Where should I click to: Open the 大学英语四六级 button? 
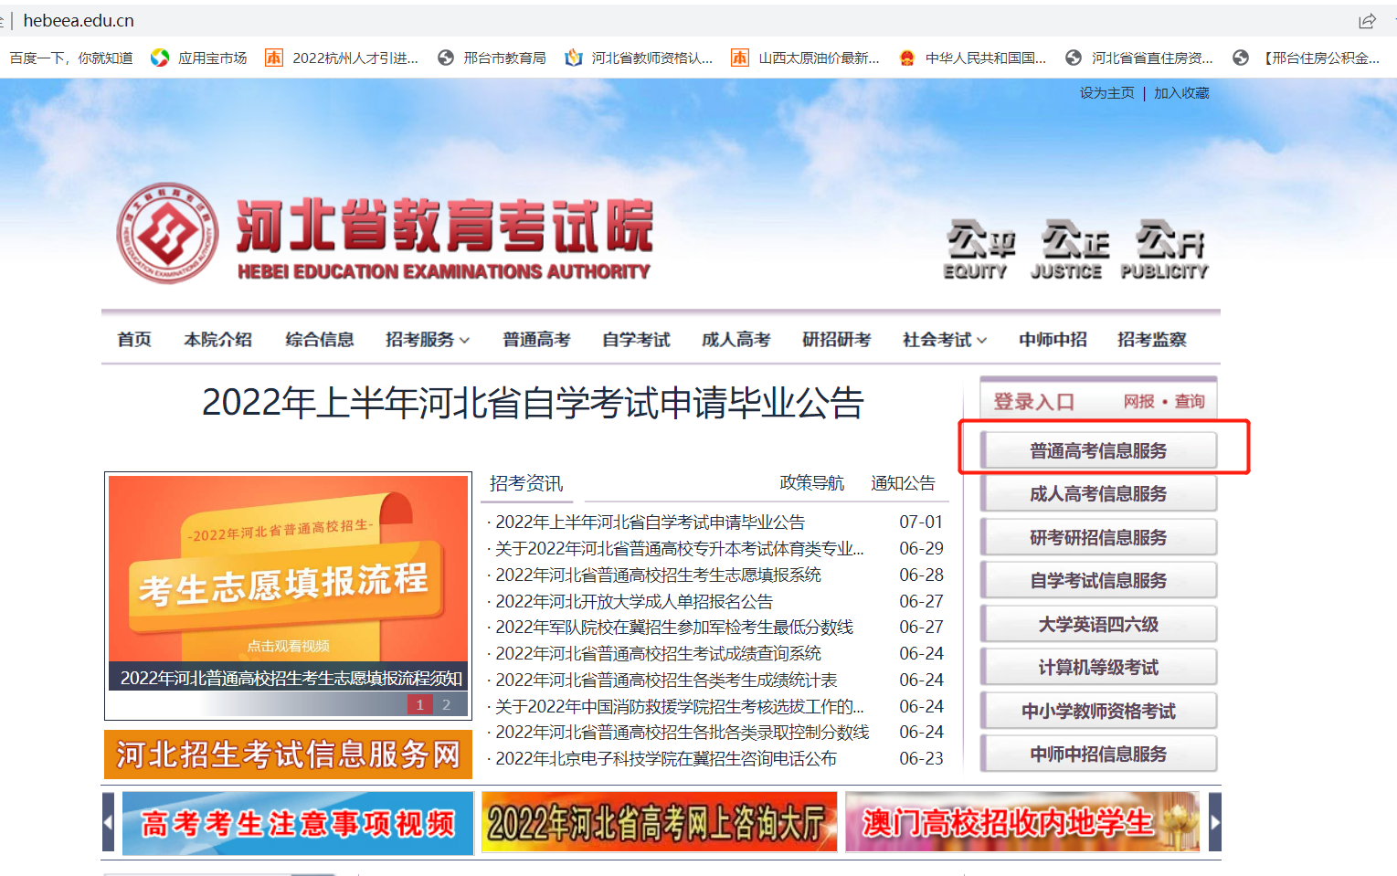pyautogui.click(x=1098, y=624)
